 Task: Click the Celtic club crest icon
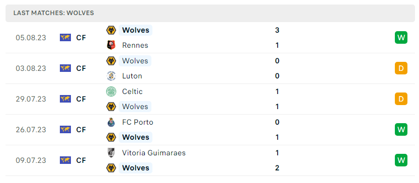pos(111,91)
